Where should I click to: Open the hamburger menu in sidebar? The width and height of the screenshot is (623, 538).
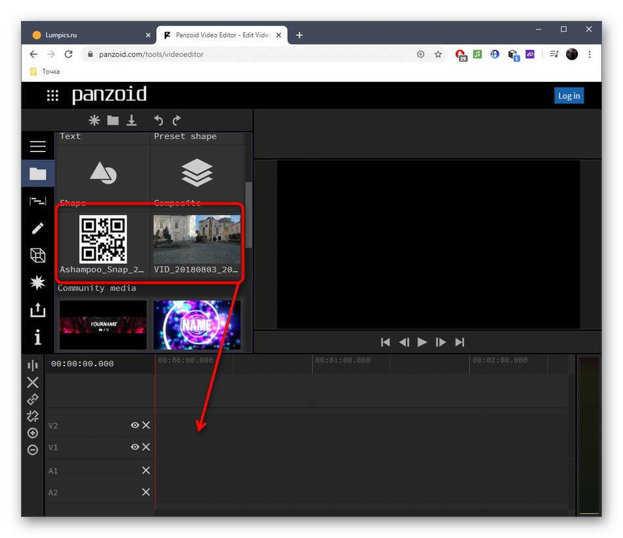pyautogui.click(x=38, y=147)
